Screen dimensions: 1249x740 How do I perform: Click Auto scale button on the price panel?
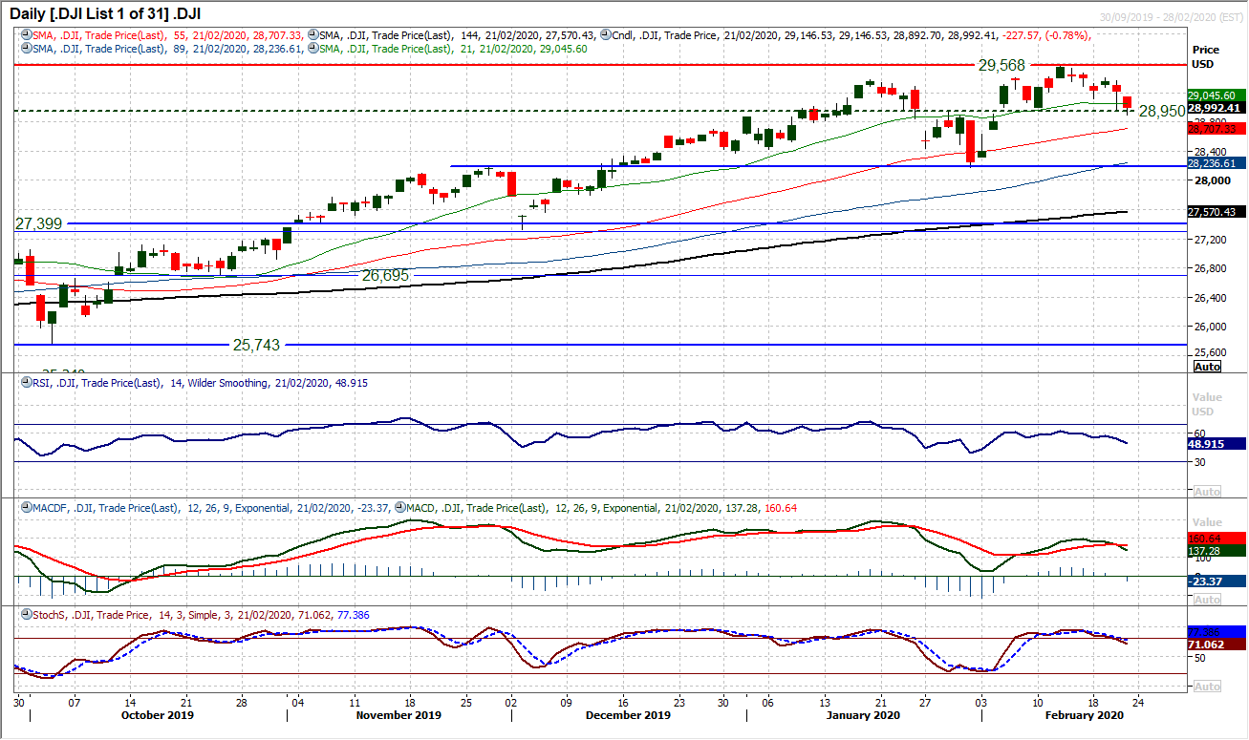(1207, 367)
